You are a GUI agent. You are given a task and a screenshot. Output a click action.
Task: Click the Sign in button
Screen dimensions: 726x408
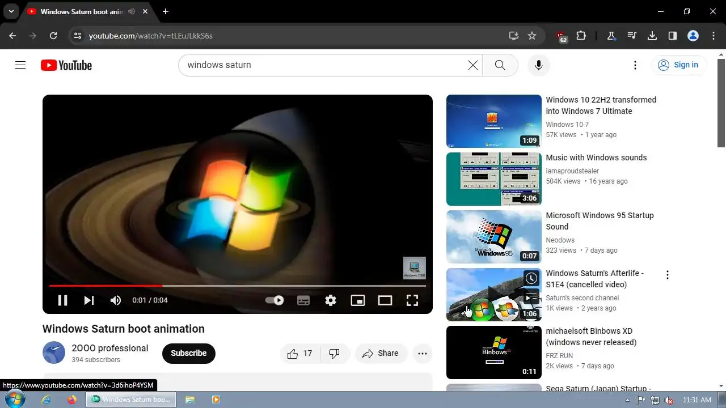(679, 65)
